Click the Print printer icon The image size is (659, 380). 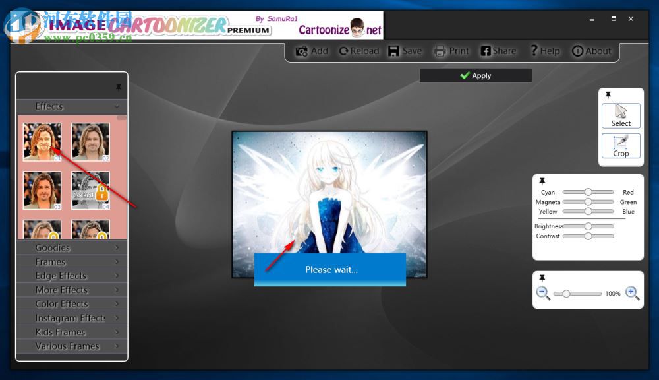[440, 51]
